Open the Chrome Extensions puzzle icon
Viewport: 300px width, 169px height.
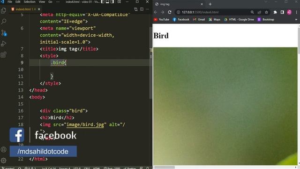tap(275, 12)
